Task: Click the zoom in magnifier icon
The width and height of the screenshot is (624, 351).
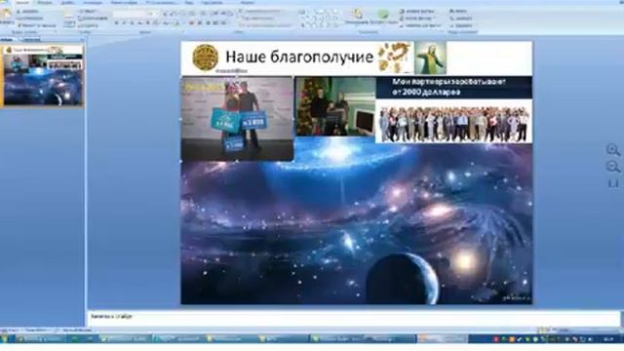Action: click(x=613, y=149)
